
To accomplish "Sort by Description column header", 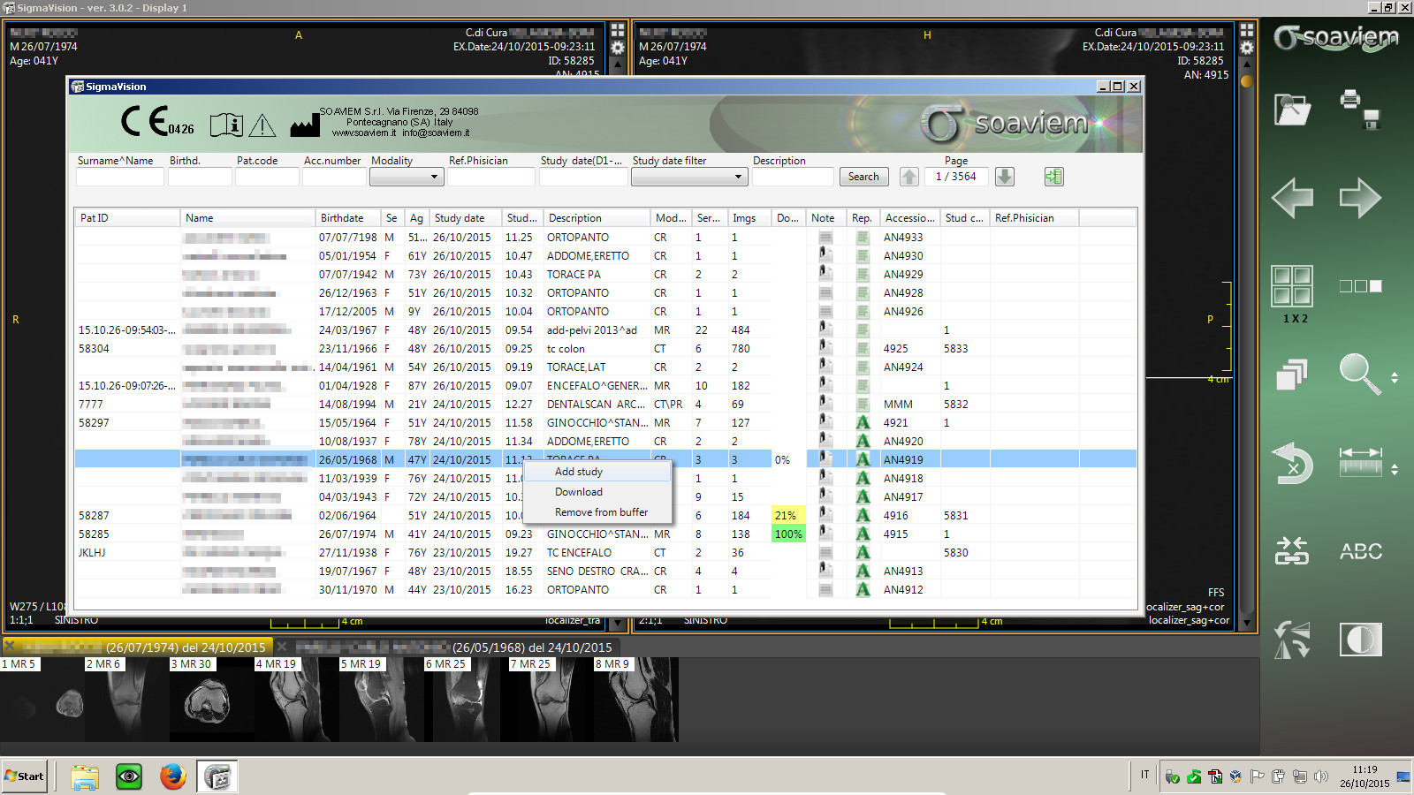I will (x=597, y=218).
